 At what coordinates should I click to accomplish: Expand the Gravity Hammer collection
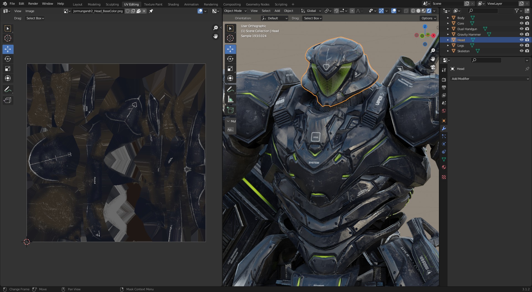coord(448,34)
